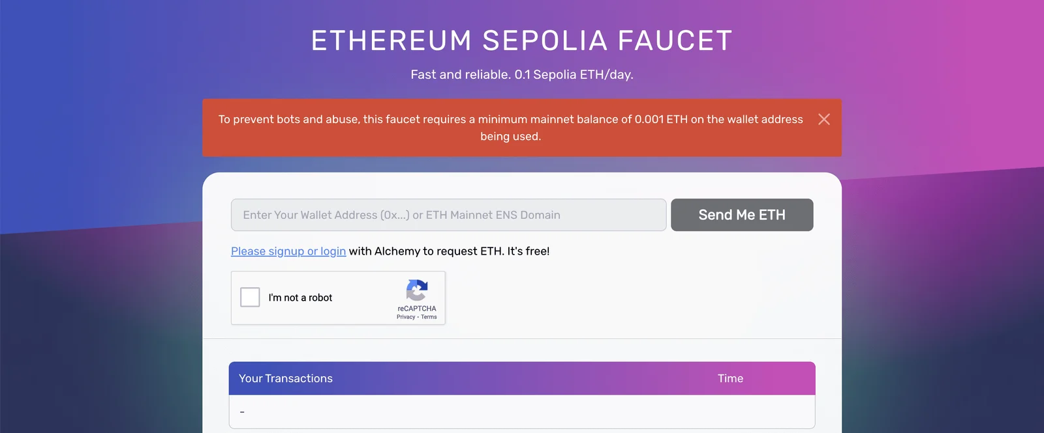Click the reCAPTCHA text under the logo
1044x433 pixels.
click(x=417, y=309)
